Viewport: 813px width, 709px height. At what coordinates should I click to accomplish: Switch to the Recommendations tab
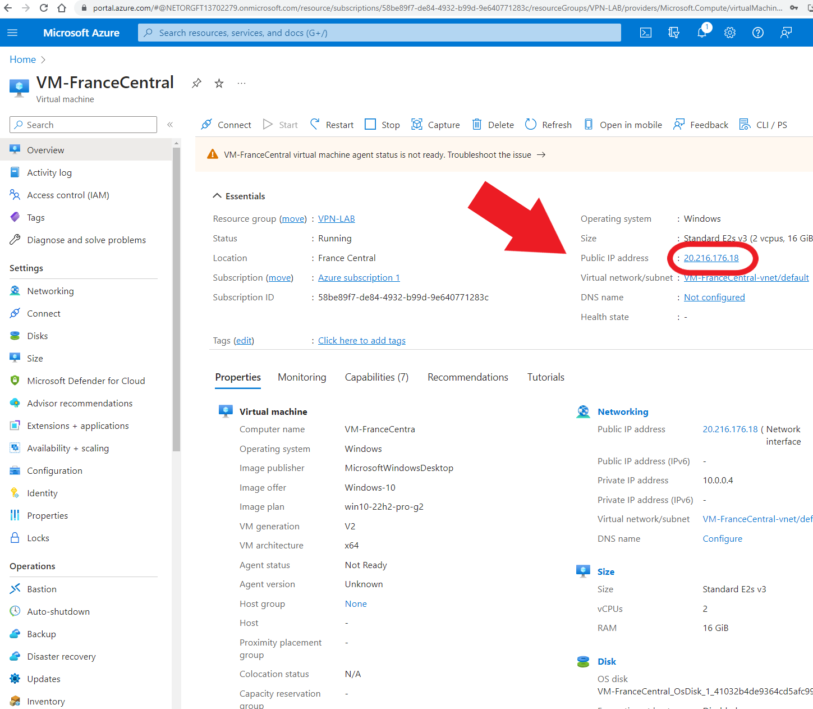pos(468,377)
